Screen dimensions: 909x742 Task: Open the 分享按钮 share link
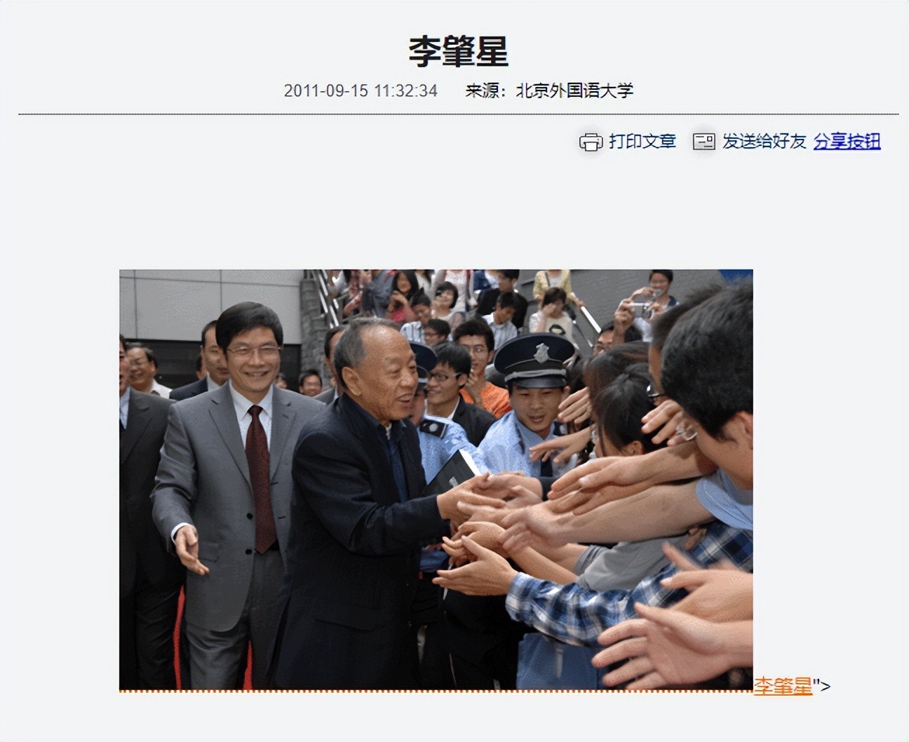(847, 141)
